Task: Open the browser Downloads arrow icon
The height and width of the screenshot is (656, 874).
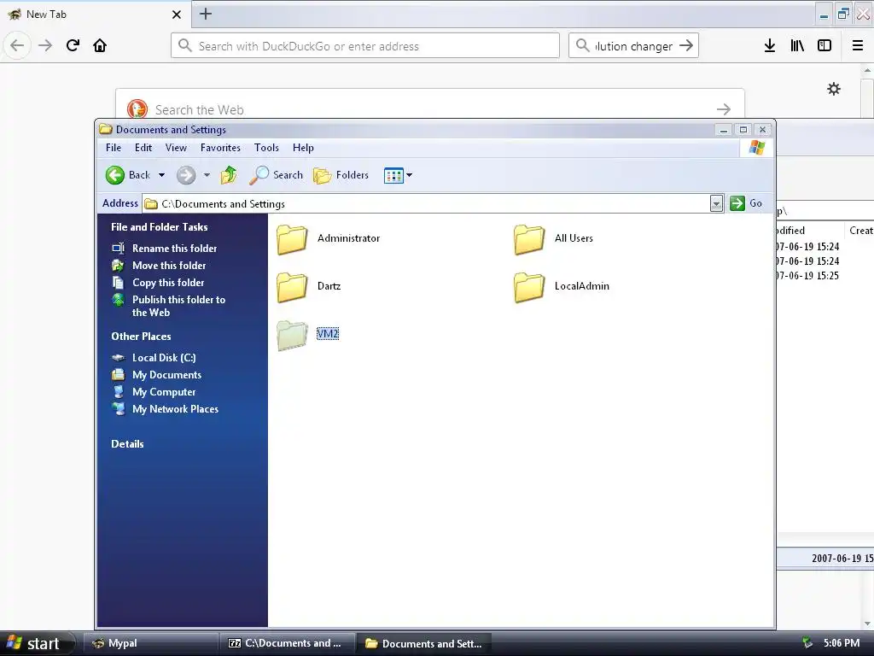Action: (x=770, y=46)
